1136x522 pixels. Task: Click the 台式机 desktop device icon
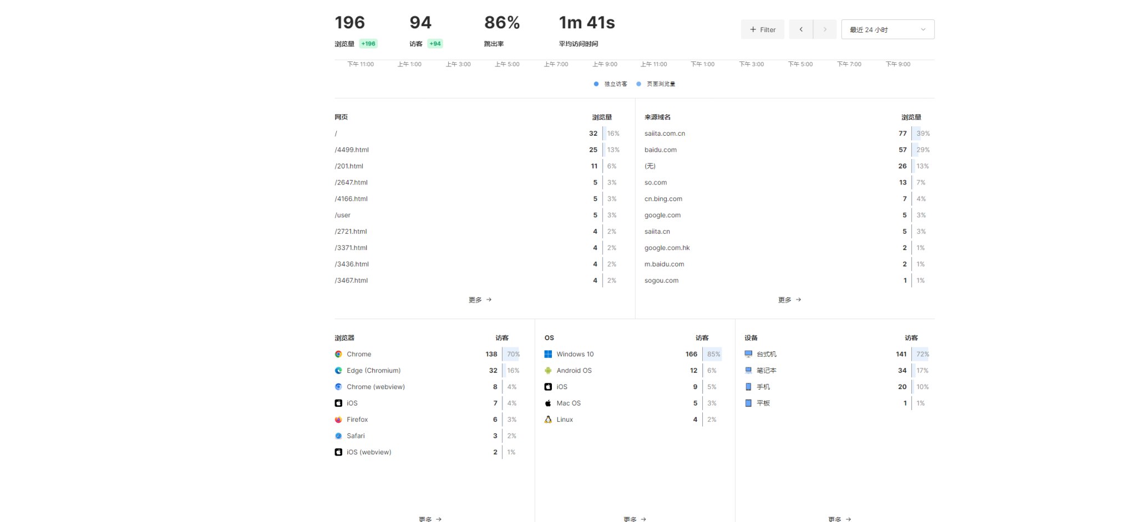(x=748, y=354)
